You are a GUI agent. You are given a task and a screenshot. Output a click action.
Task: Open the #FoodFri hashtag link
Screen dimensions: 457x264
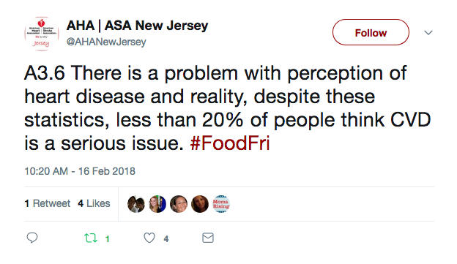[x=230, y=143]
